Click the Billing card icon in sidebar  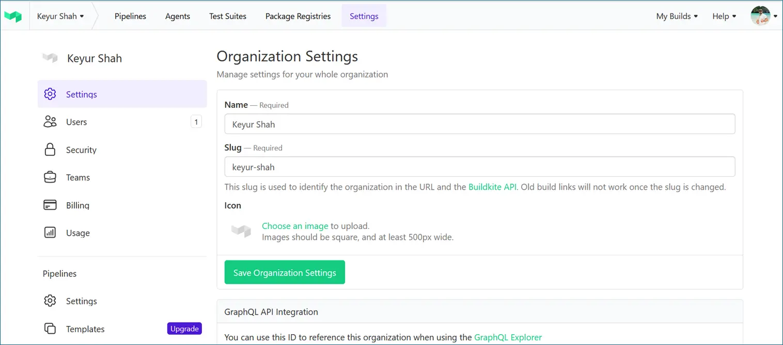click(50, 205)
